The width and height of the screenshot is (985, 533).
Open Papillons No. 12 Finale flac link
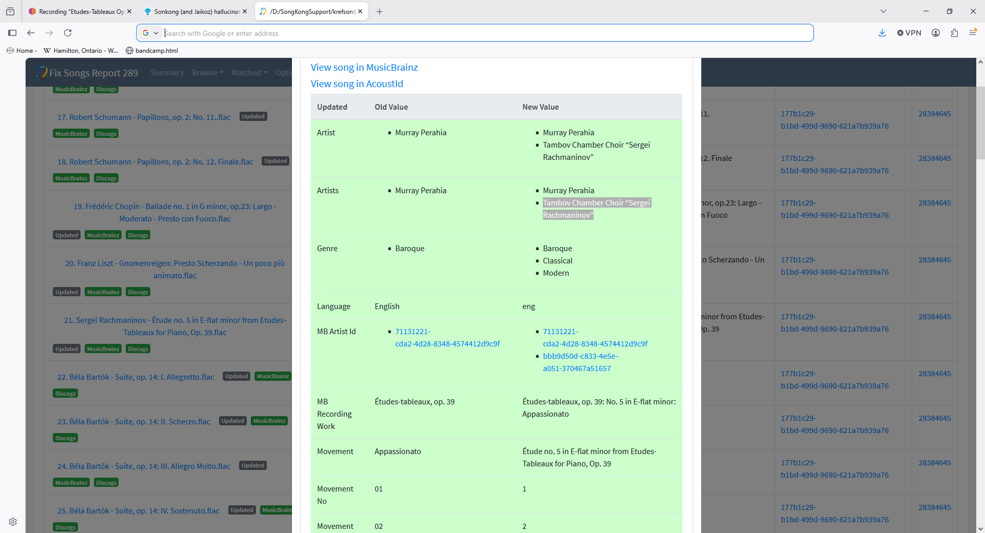(155, 161)
